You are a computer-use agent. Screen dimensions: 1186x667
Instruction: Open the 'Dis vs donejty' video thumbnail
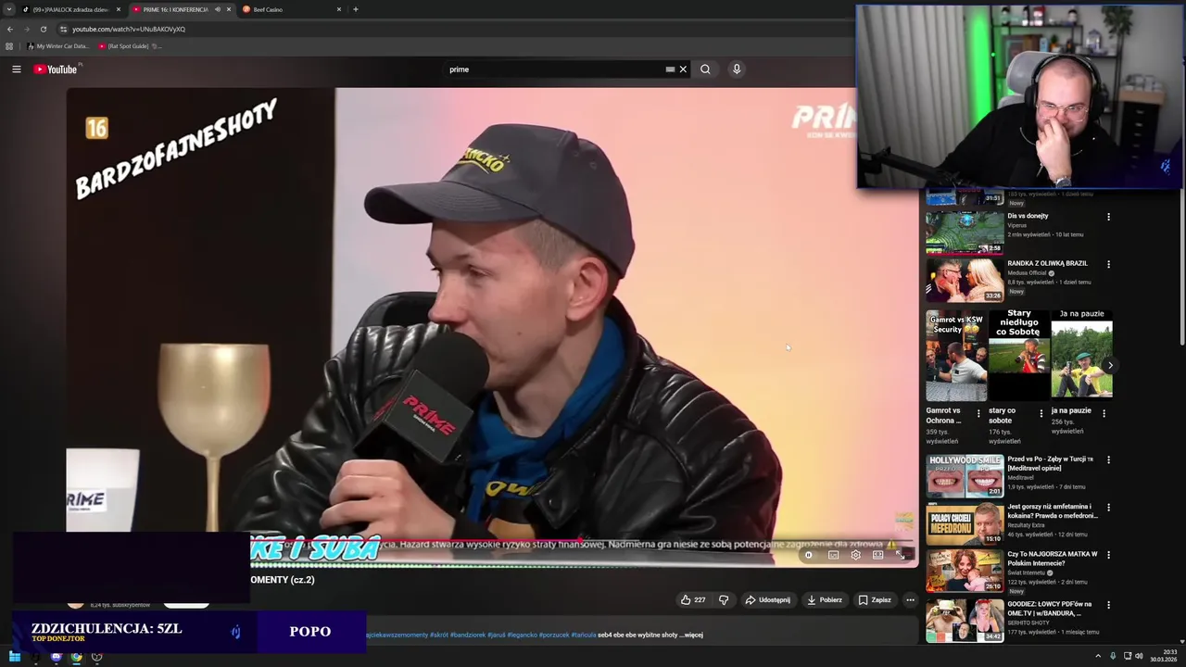tap(965, 232)
